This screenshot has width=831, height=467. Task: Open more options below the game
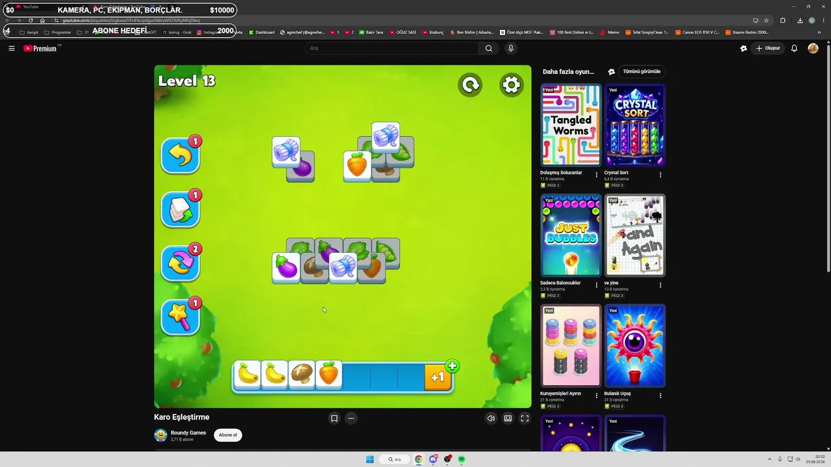tap(351, 418)
